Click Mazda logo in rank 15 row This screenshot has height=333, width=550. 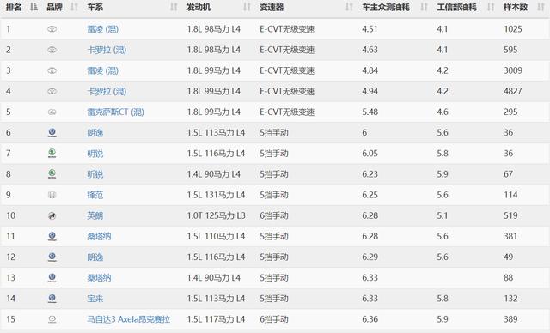click(52, 319)
